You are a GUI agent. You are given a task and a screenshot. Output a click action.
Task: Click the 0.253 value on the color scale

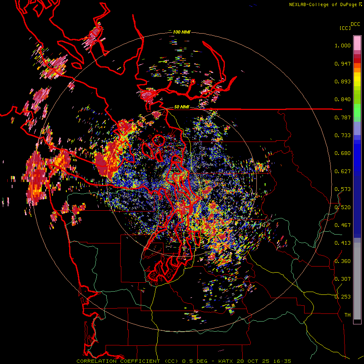pyautogui.click(x=343, y=297)
